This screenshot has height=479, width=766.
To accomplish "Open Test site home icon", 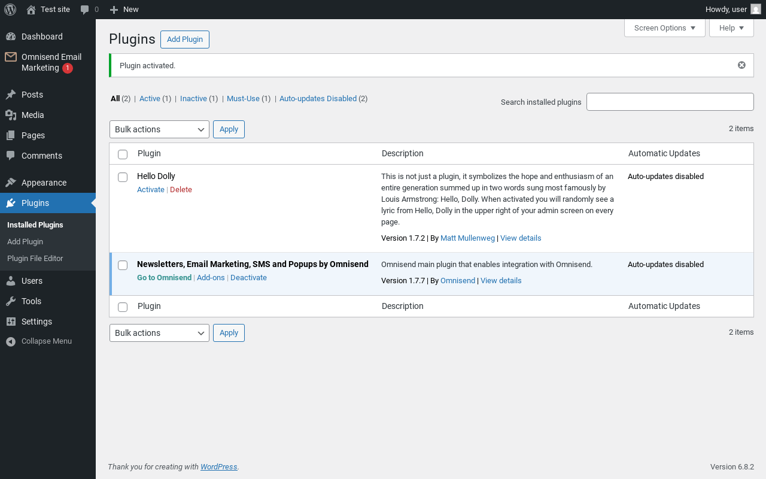I will (31, 10).
